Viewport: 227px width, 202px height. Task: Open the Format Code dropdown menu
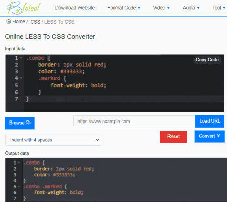point(124,8)
